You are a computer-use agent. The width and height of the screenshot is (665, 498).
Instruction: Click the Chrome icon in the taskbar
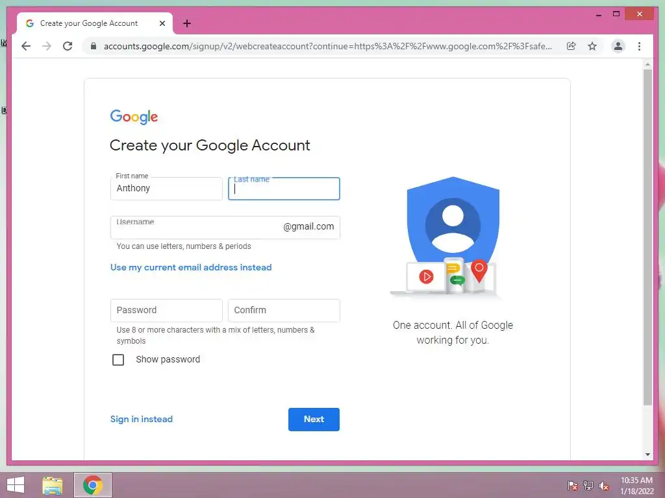93,485
